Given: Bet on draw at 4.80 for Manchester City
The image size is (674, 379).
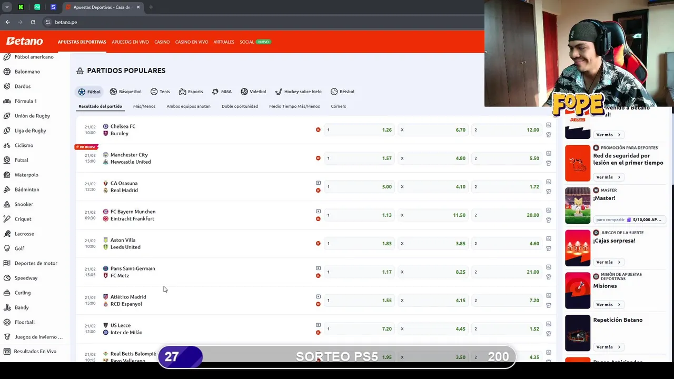Looking at the screenshot, I should [433, 158].
